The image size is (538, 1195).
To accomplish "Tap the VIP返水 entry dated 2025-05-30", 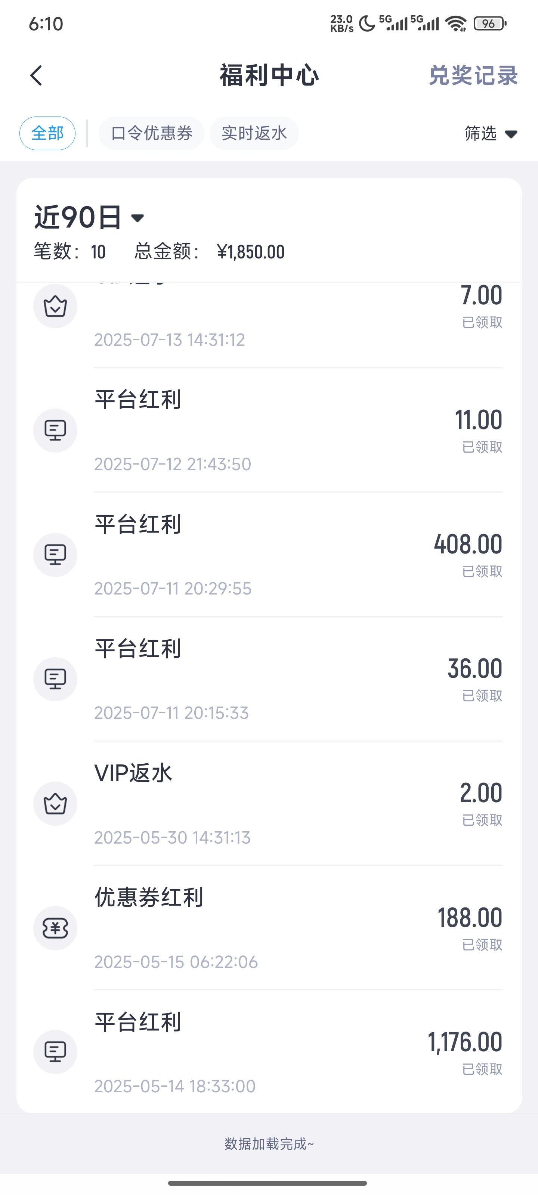I will tap(297, 804).
